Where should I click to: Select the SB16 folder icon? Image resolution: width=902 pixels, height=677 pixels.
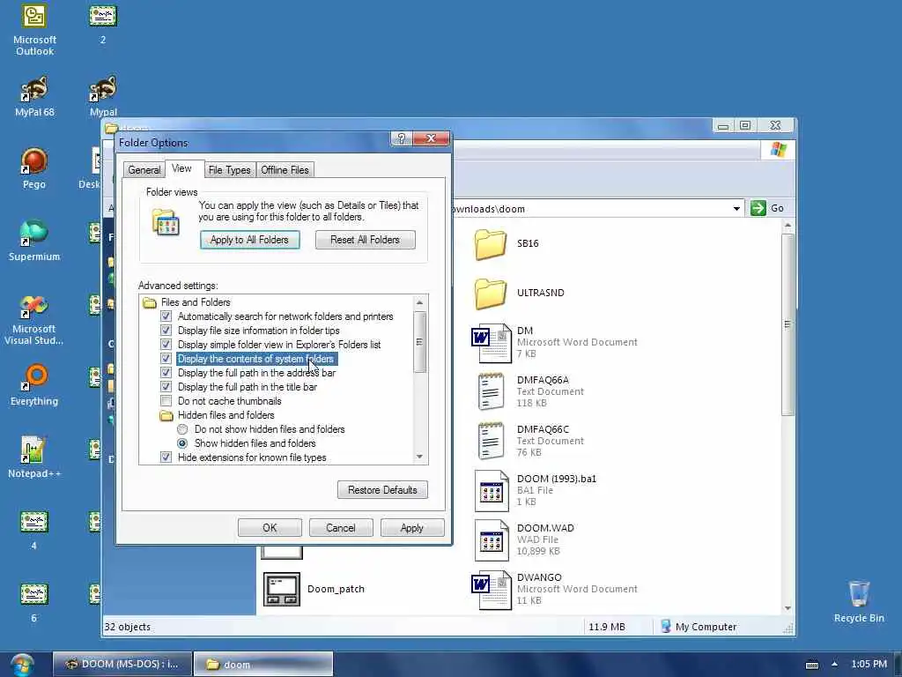(x=490, y=243)
